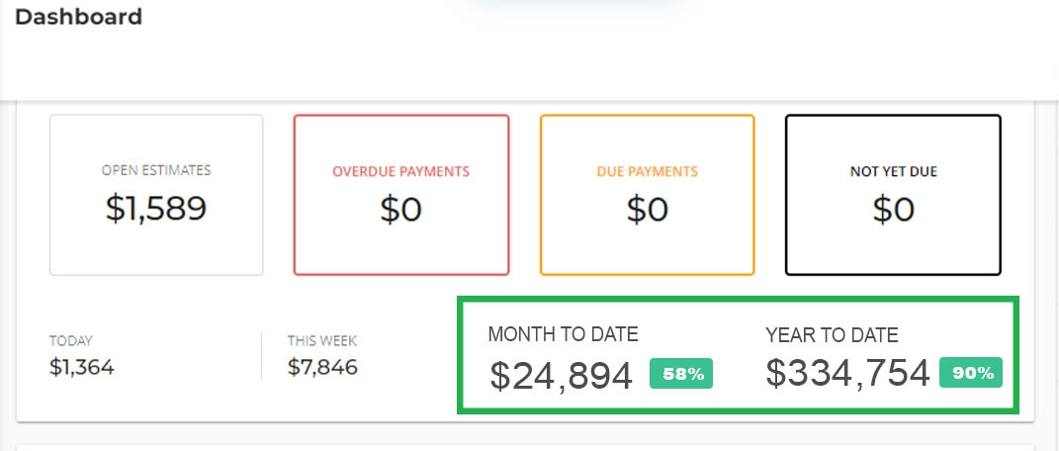This screenshot has width=1059, height=451.
Task: Click the green 58% badge
Action: (681, 374)
